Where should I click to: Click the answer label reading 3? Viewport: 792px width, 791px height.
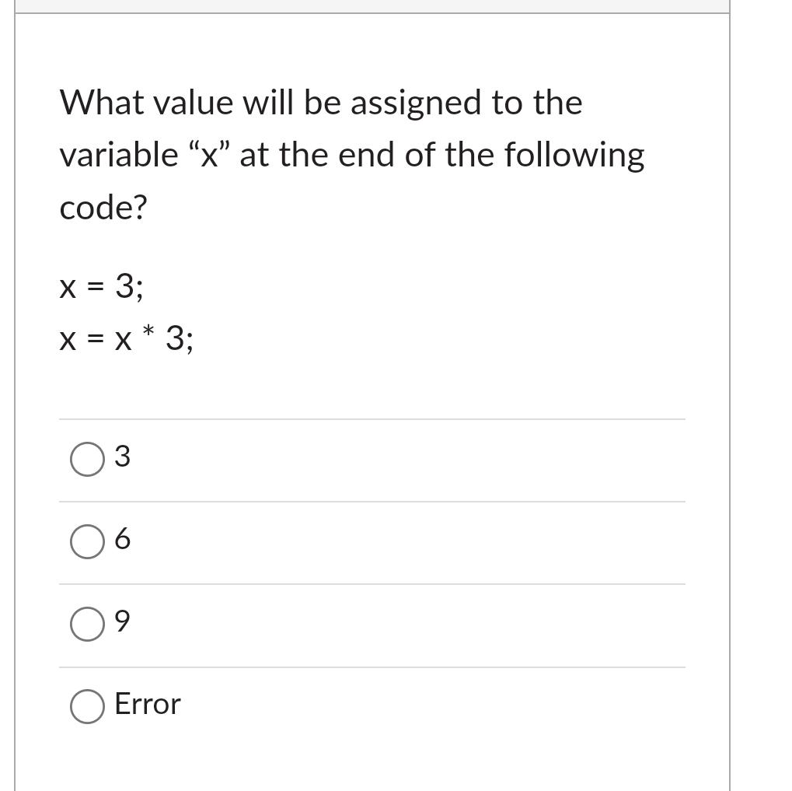click(x=123, y=457)
